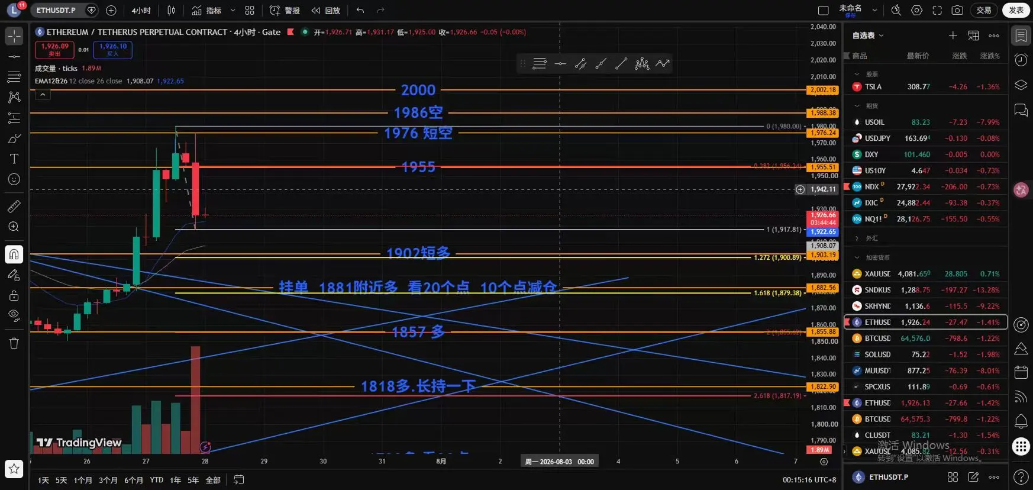Expand the unnamed layout dropdown
The image size is (1033, 490).
point(874,10)
